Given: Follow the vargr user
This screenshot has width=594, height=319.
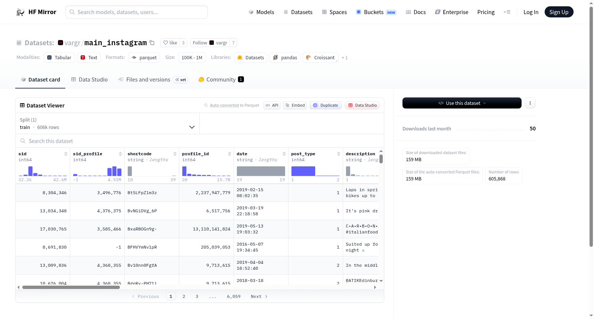Looking at the screenshot, I should (x=210, y=43).
